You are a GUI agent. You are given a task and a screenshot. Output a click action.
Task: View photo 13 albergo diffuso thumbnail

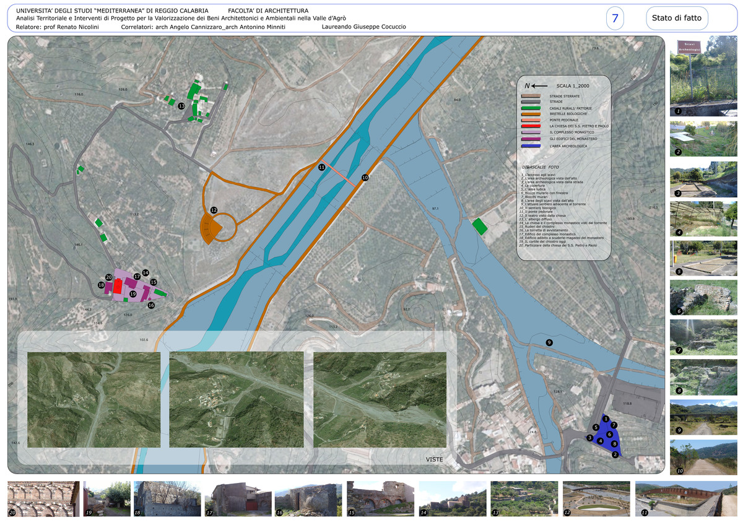click(x=524, y=499)
